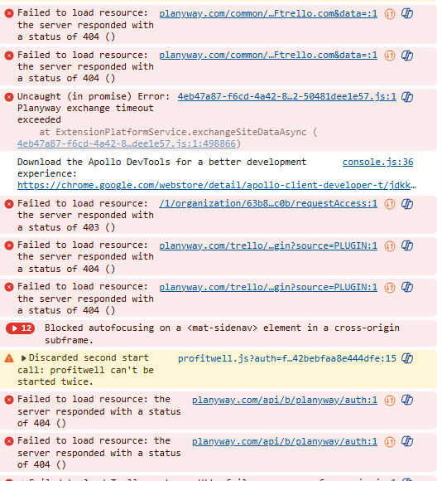Click the red error icon of the 403 status message
The height and width of the screenshot is (481, 442).
point(9,204)
